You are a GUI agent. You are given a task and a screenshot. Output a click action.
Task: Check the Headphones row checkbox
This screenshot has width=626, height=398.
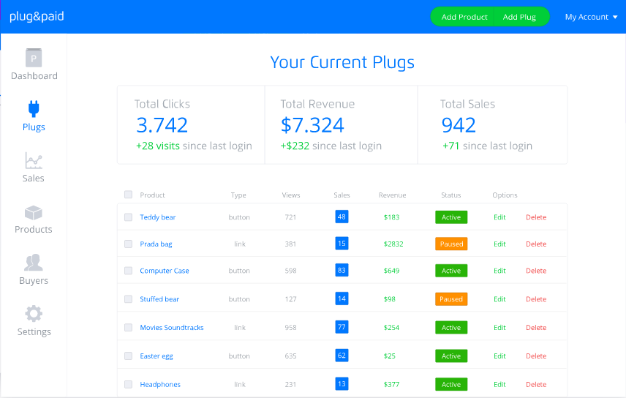click(x=128, y=384)
